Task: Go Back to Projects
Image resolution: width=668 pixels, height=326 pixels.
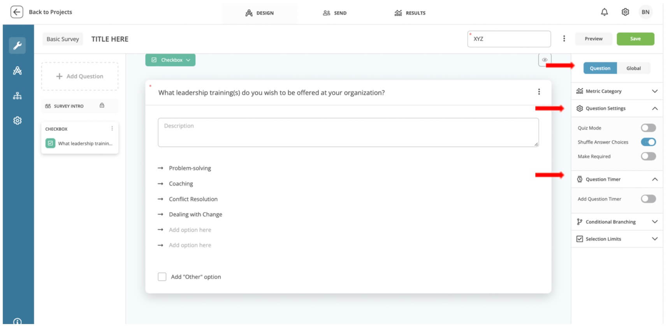Action: point(50,12)
